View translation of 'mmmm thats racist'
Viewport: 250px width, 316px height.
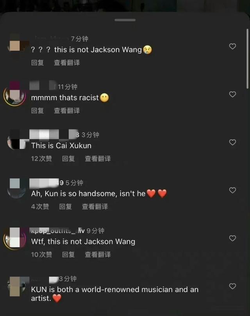[67, 111]
